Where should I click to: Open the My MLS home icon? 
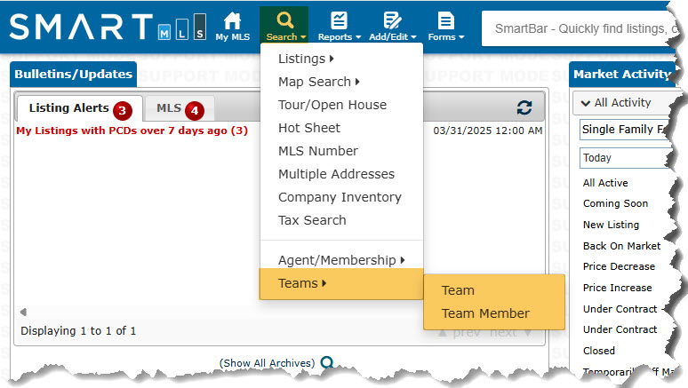click(233, 27)
